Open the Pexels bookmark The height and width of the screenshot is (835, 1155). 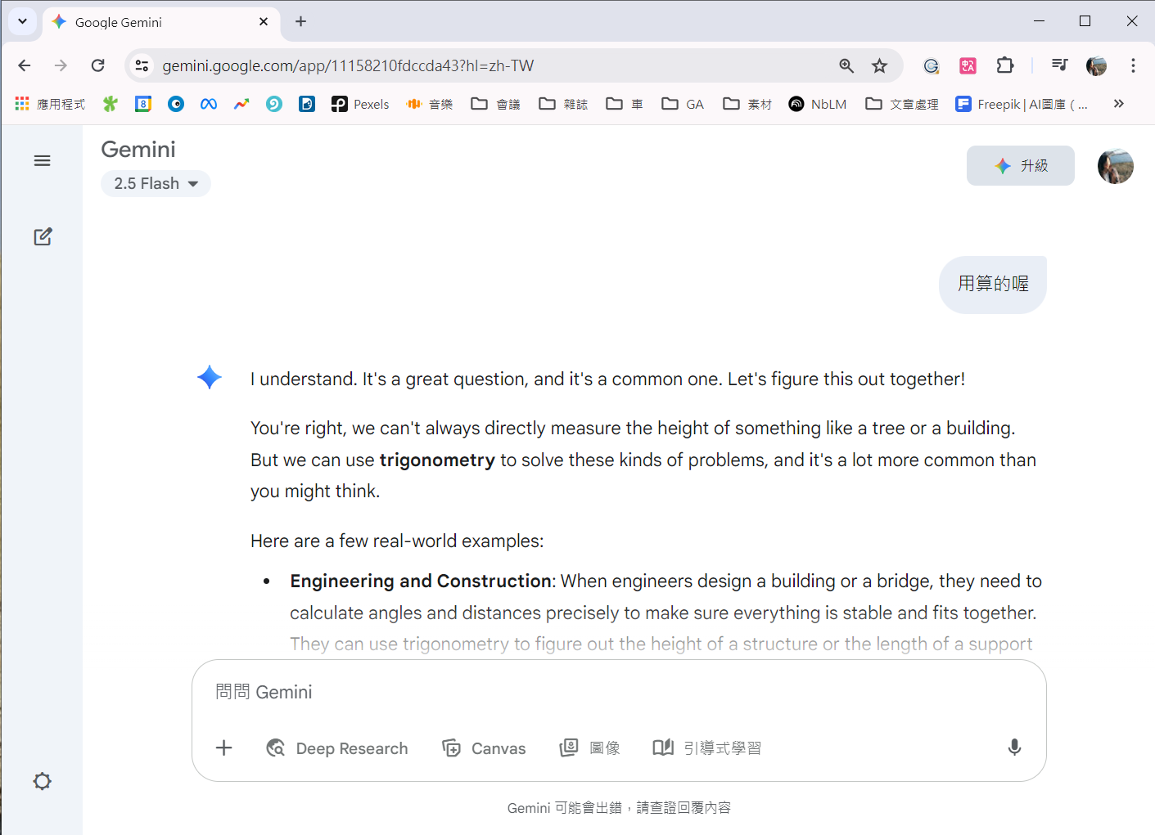pos(360,104)
